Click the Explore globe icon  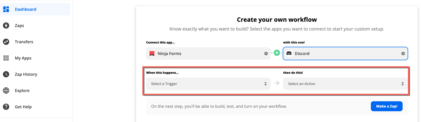coord(6,90)
